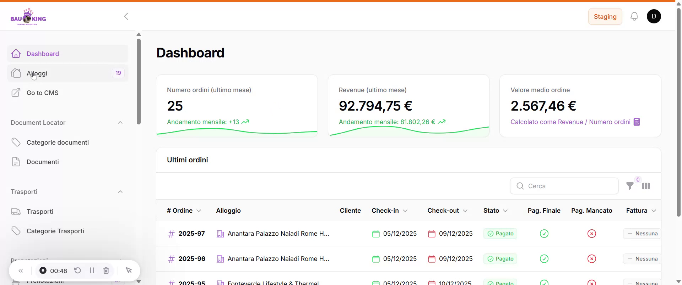Click the Go to CMS link
This screenshot has height=285, width=682.
point(42,93)
